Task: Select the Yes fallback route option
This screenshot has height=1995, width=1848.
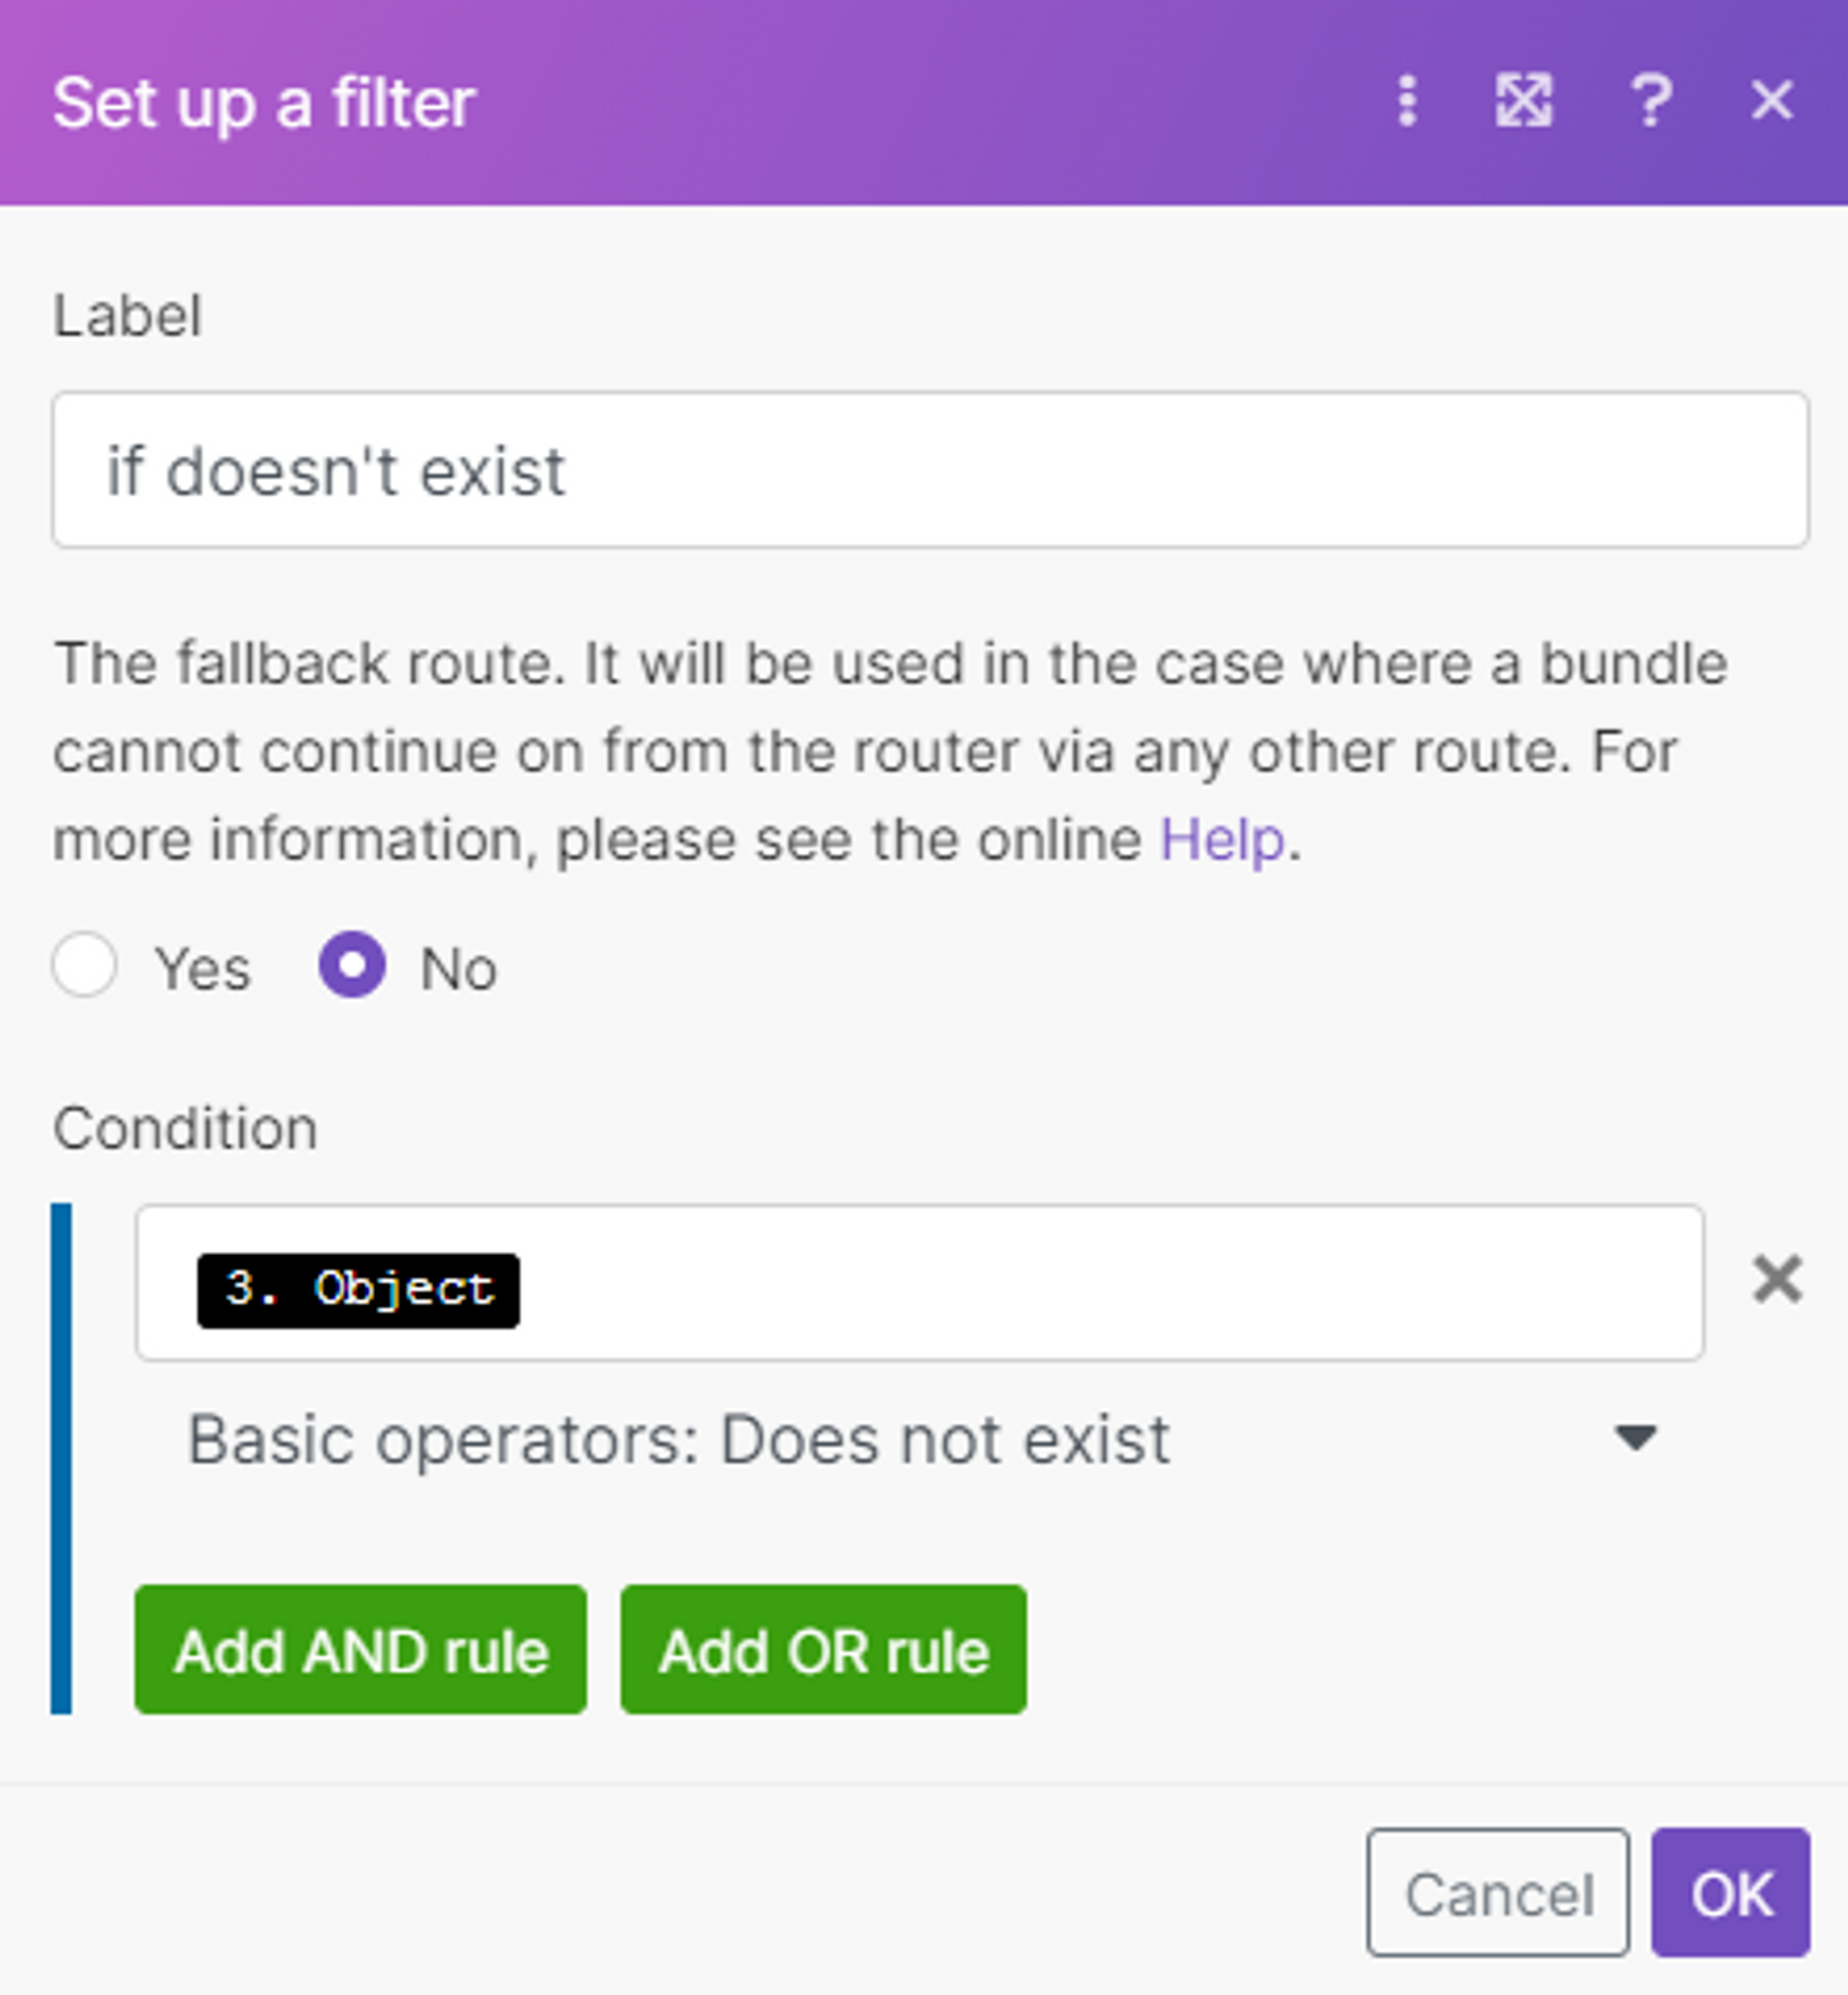Action: pyautogui.click(x=85, y=965)
